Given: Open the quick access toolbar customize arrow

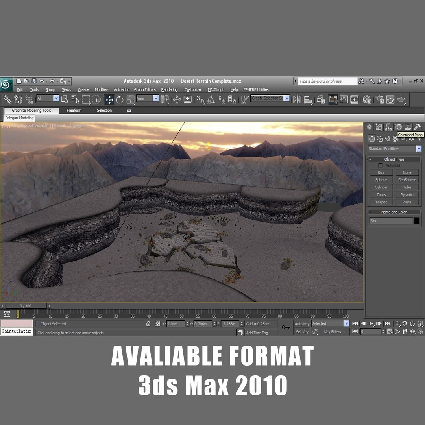Looking at the screenshot, I should pos(69,81).
